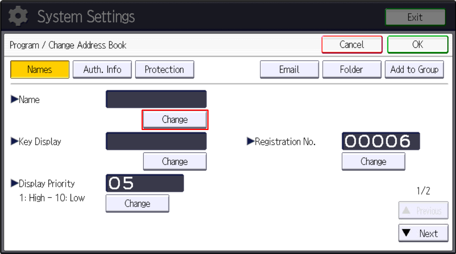456x254 pixels.
Task: Open the Email settings tab
Action: tap(289, 69)
